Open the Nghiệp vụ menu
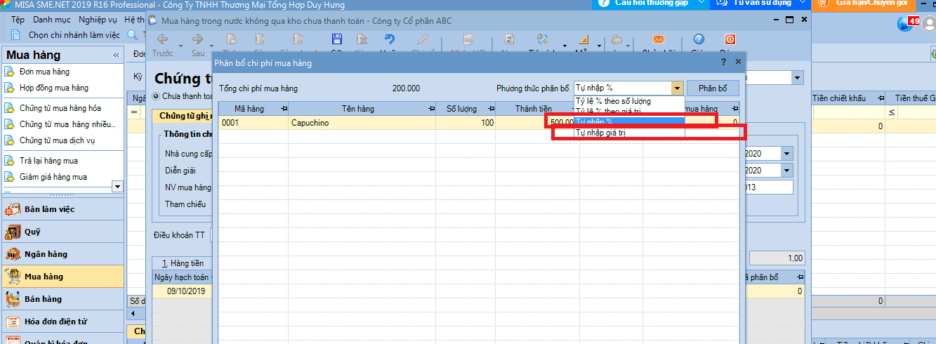This screenshot has width=936, height=344. pyautogui.click(x=98, y=20)
